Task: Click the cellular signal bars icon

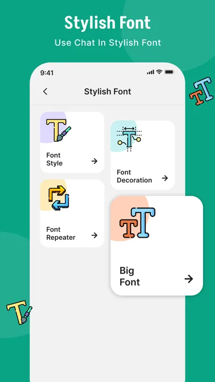Action: point(150,72)
